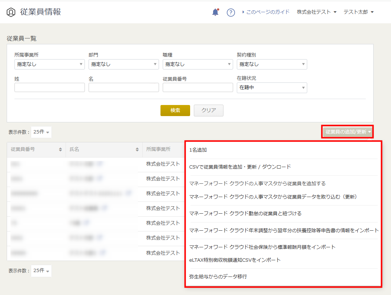Expand 株式会社テスト company menu
Screen dimensions: 391x295
317,12
